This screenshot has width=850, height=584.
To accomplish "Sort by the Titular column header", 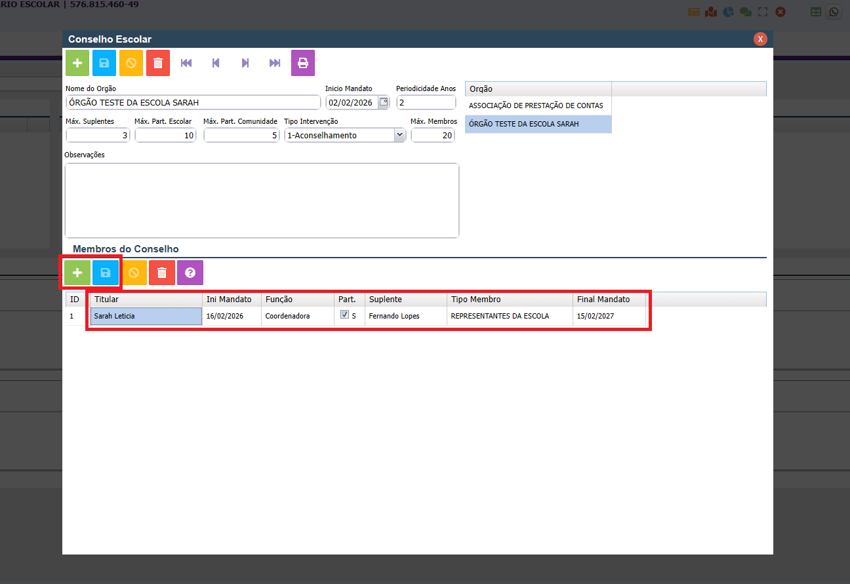I will pyautogui.click(x=146, y=300).
